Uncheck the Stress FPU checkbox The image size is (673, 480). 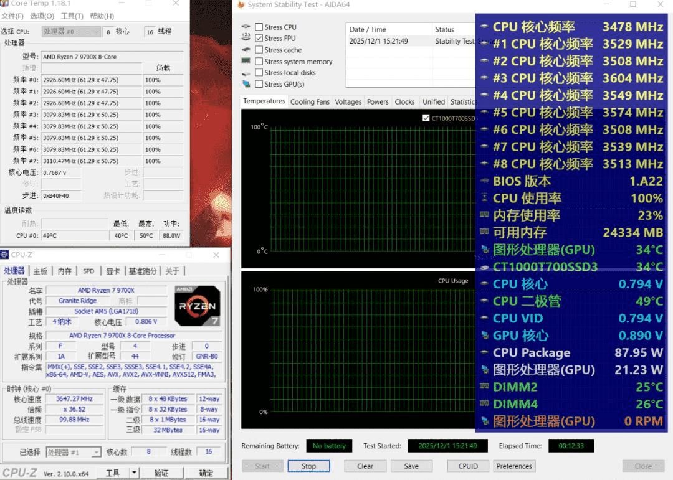click(x=259, y=39)
